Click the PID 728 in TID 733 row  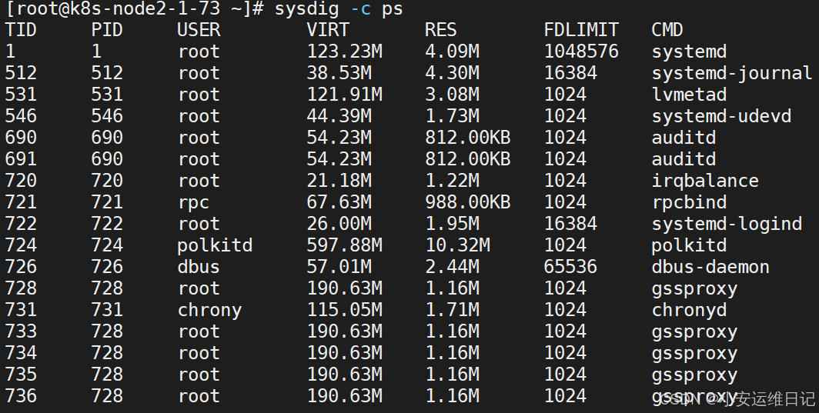(x=107, y=331)
